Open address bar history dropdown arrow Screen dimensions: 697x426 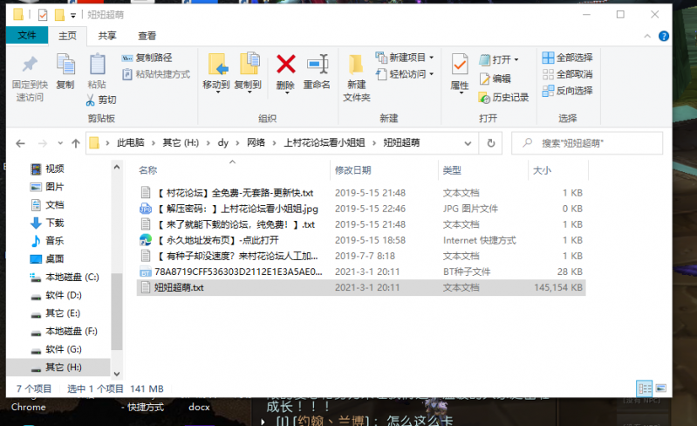click(x=470, y=143)
